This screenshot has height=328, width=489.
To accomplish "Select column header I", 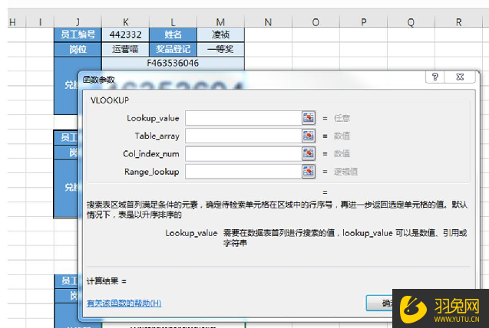I will (x=40, y=22).
